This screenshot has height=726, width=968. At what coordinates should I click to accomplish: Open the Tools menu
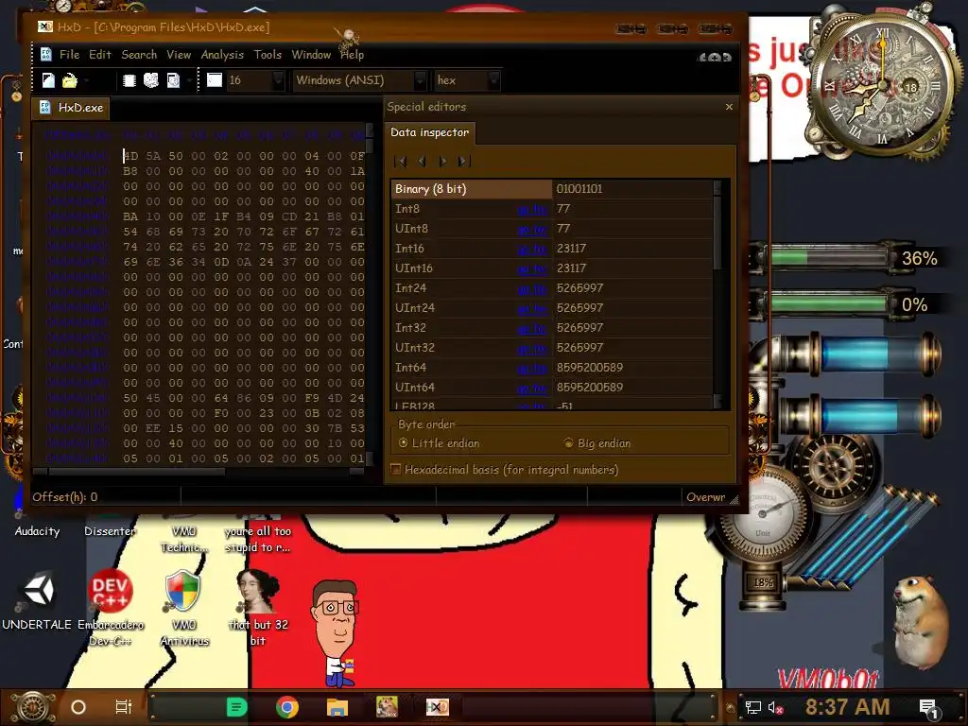(268, 54)
